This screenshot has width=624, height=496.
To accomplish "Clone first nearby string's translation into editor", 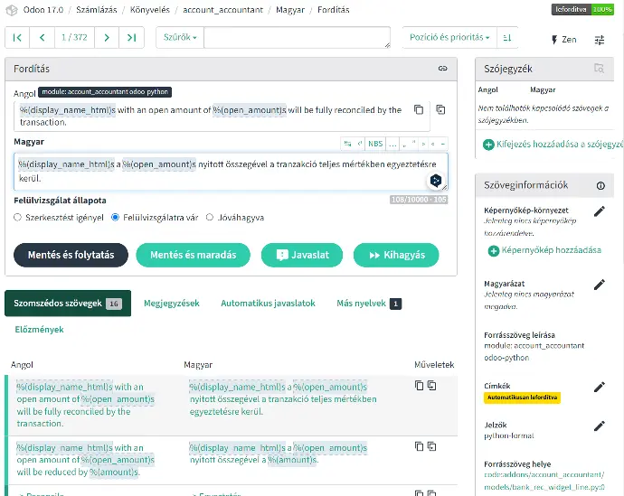I will [x=431, y=385].
